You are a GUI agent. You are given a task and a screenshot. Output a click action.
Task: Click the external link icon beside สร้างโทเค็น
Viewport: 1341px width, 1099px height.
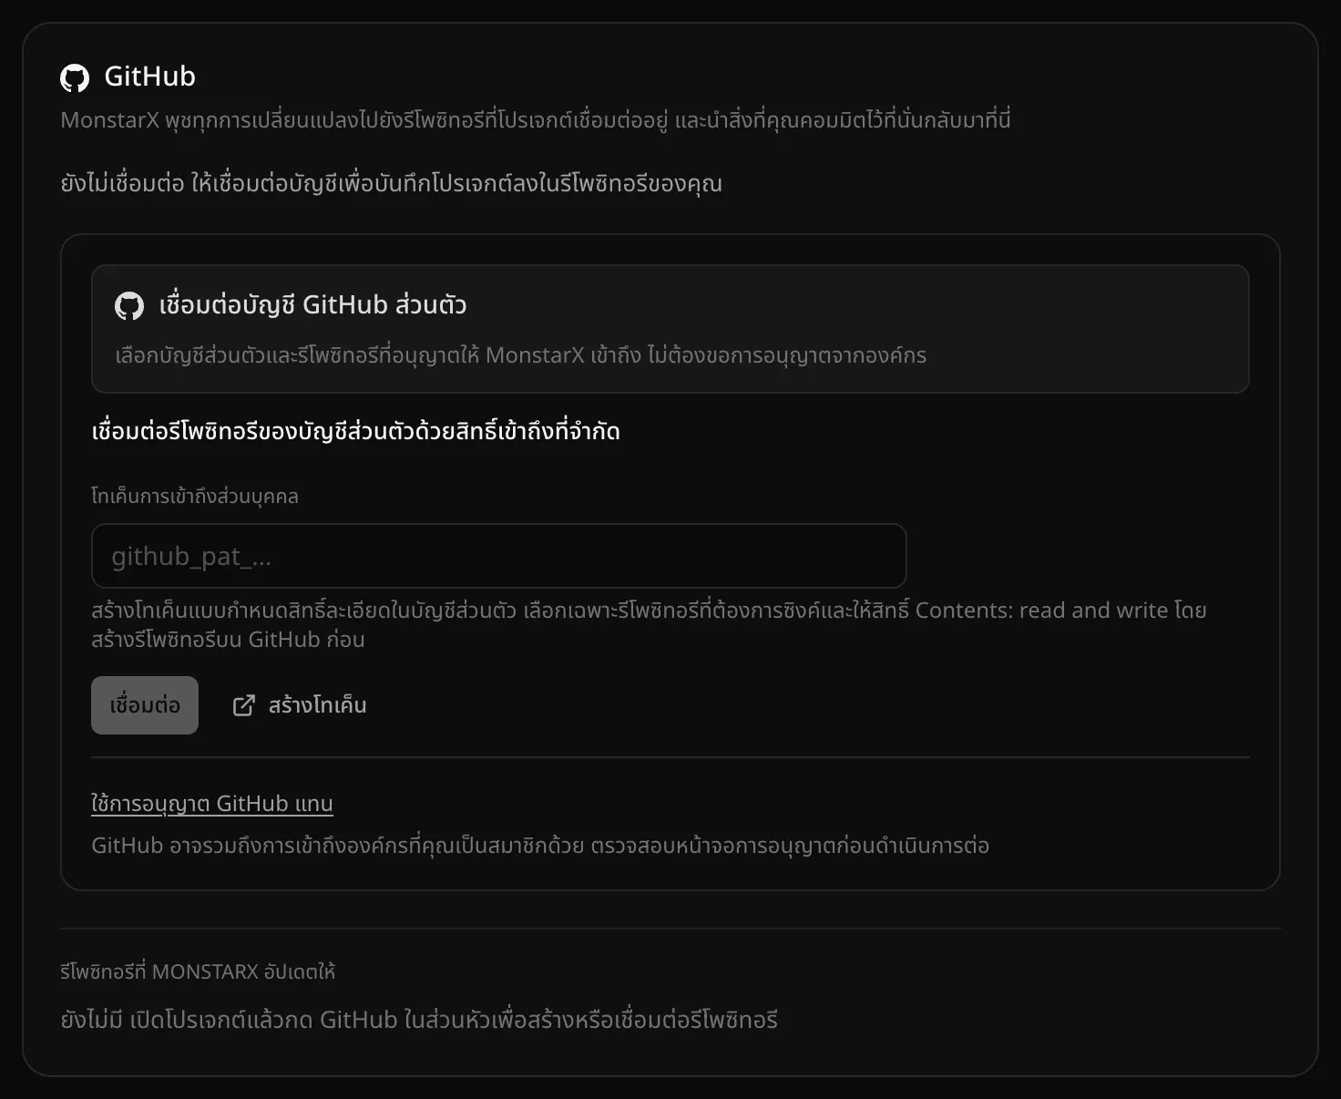pyautogui.click(x=244, y=705)
